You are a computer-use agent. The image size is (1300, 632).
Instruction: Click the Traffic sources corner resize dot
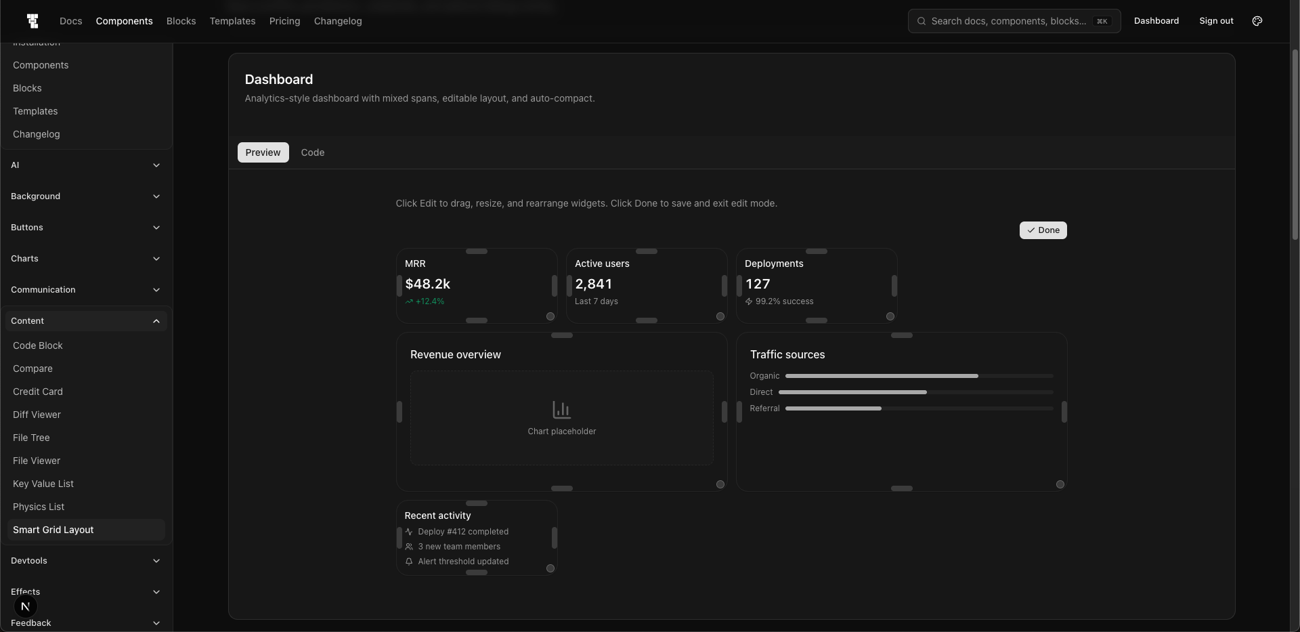[1060, 484]
